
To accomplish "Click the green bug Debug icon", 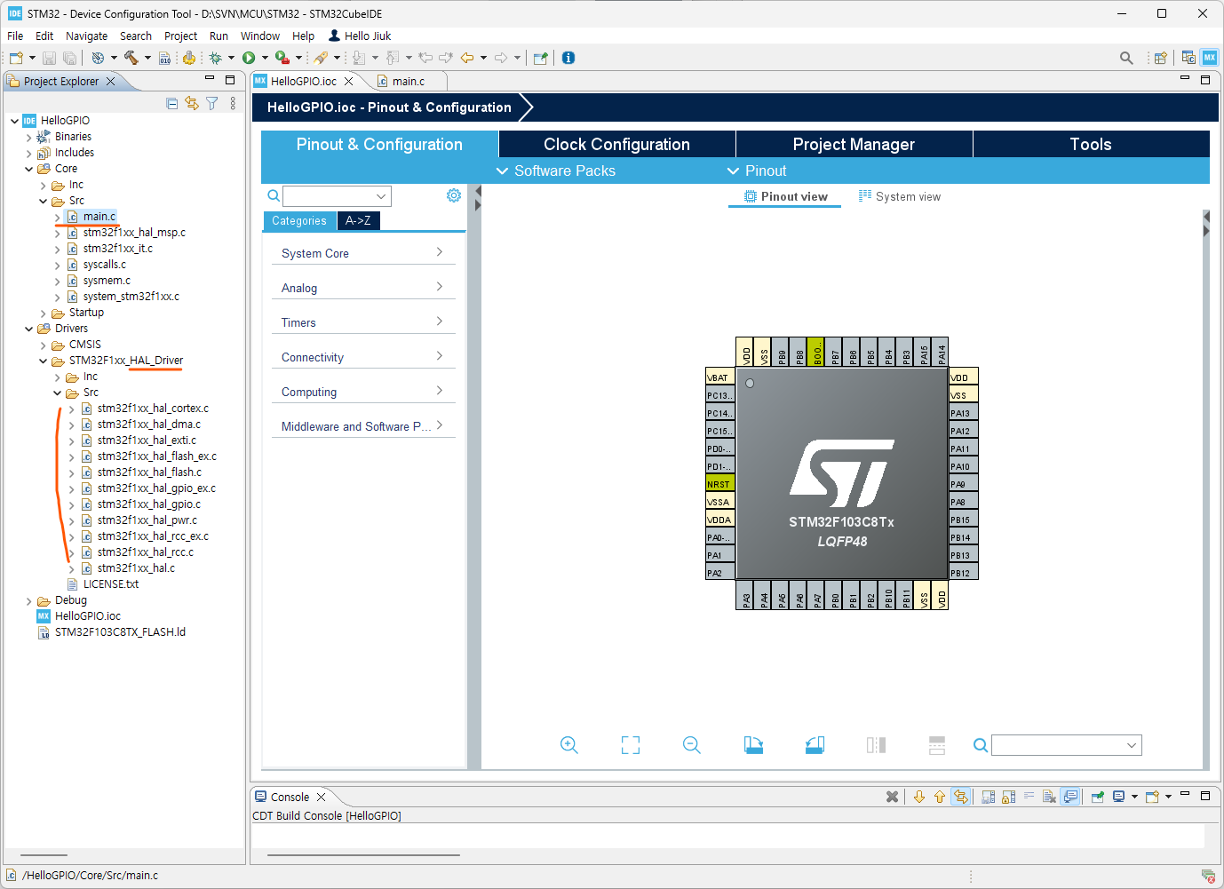I will click(x=215, y=58).
